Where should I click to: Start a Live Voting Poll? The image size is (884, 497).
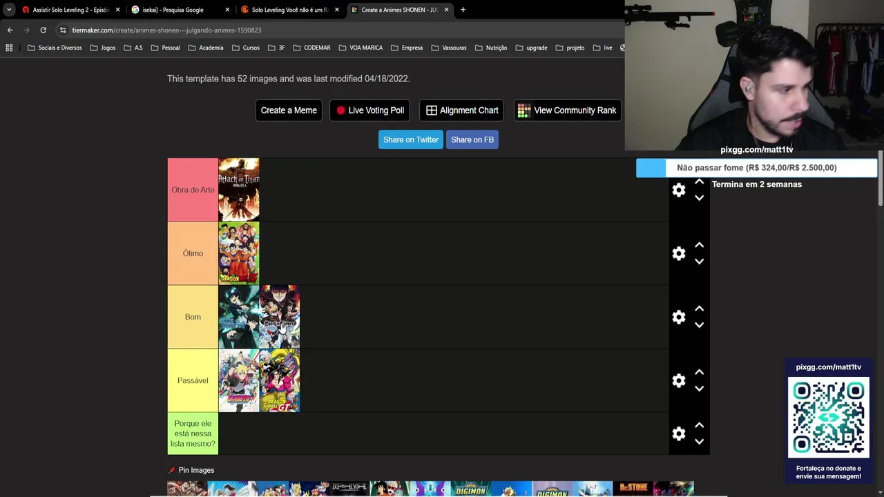point(370,110)
